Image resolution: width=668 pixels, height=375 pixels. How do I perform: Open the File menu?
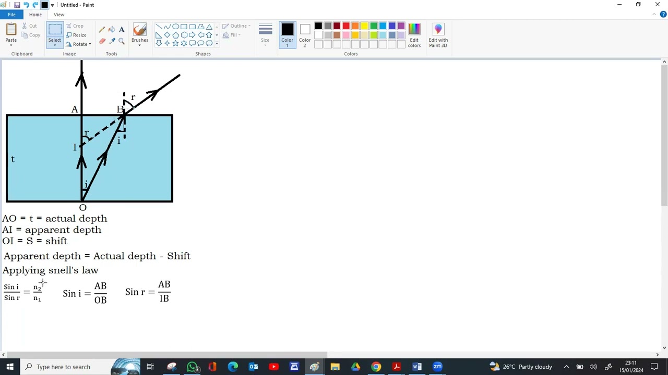pos(11,15)
